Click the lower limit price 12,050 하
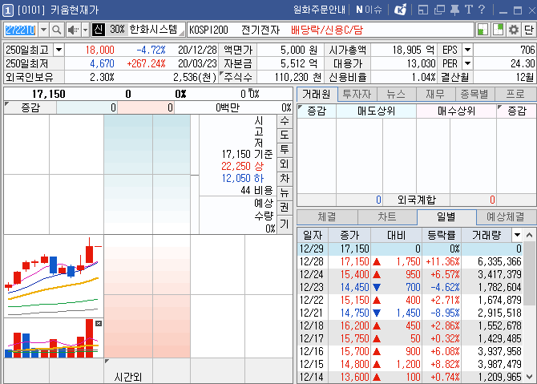This screenshot has height=384, width=537. [x=243, y=178]
